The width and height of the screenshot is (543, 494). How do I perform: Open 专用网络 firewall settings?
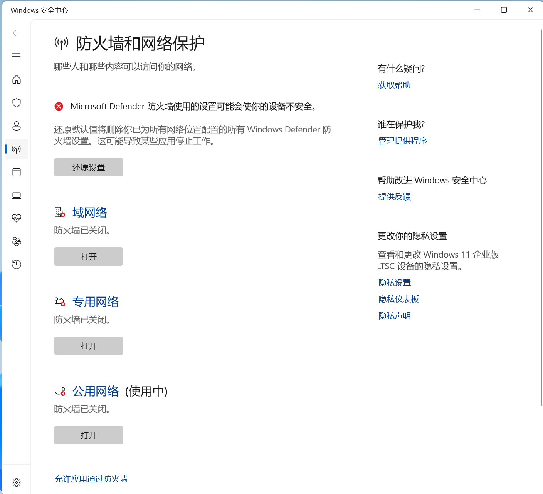pyautogui.click(x=96, y=302)
